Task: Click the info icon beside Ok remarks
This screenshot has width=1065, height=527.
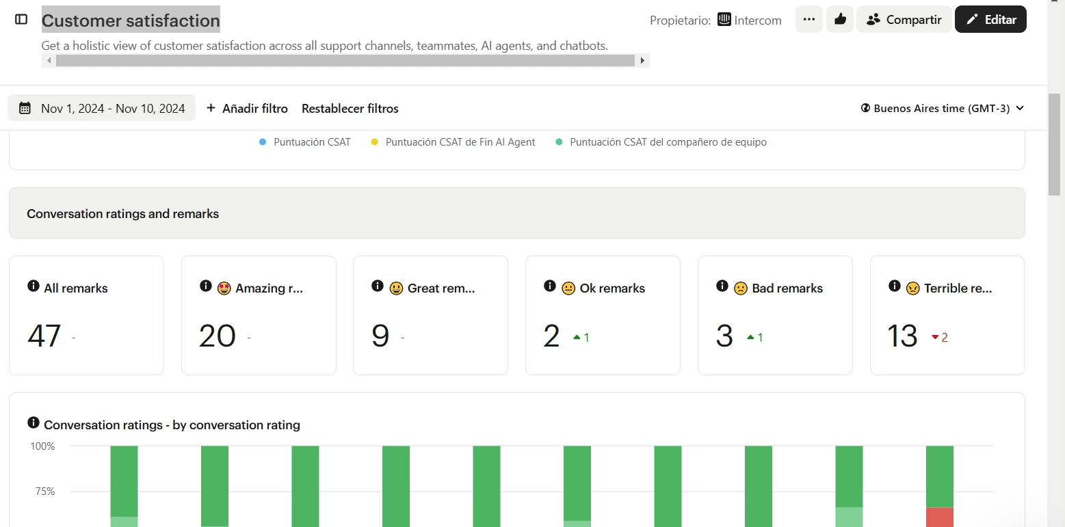Action: pos(550,286)
